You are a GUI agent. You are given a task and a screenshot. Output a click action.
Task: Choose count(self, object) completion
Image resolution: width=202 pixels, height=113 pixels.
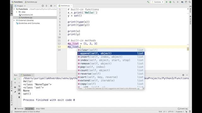pos(111,70)
